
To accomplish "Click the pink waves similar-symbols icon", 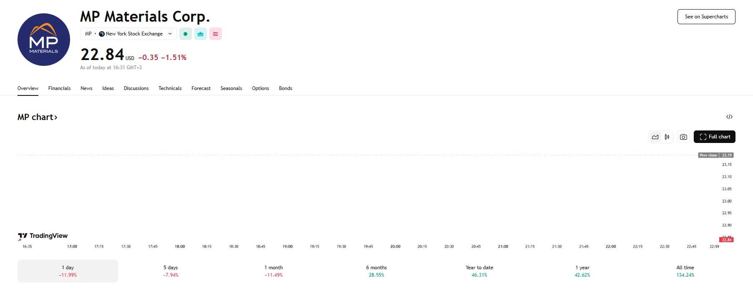I will (x=215, y=34).
